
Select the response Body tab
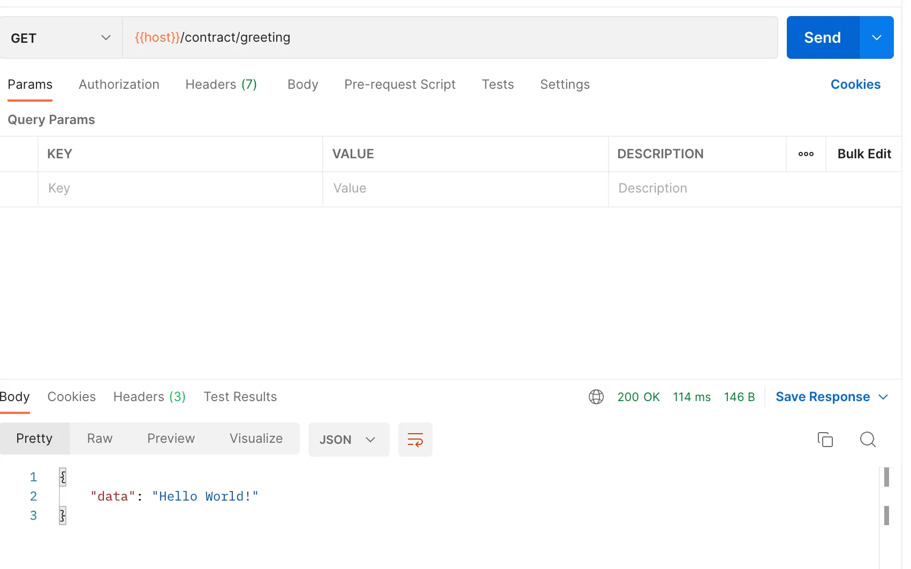tap(14, 397)
